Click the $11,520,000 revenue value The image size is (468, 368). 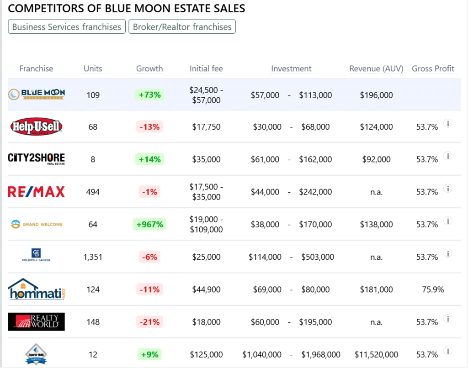click(377, 354)
